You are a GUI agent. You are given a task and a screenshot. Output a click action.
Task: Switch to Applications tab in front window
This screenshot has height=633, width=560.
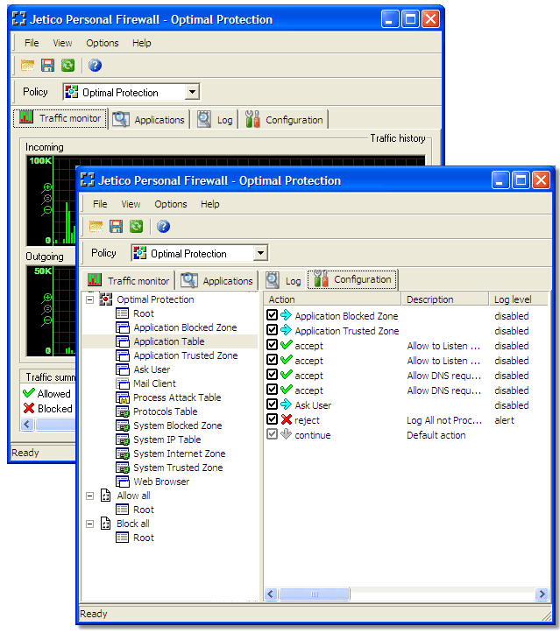click(x=217, y=280)
